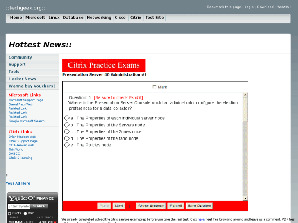Click the ::techgeek.org:: site title
The image size is (298, 223).
(25, 8)
